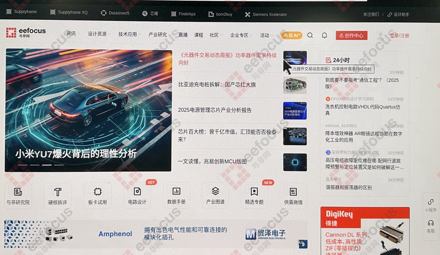The height and width of the screenshot is (255, 440).
Task: Click the 客服 headset icon
Action: pos(431,223)
